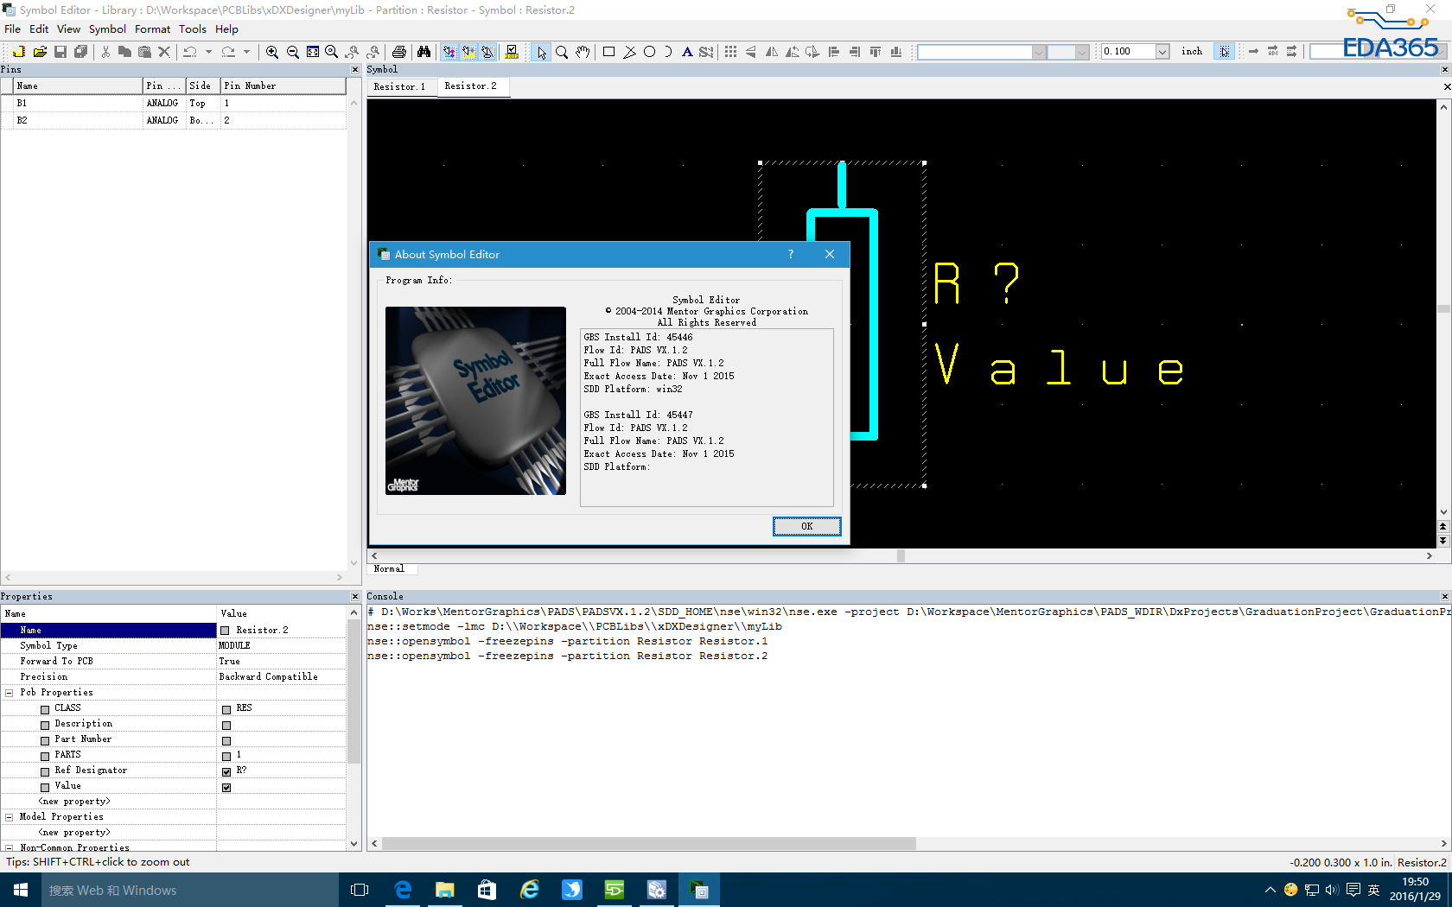Click the help question mark in dialog title
Image resolution: width=1452 pixels, height=907 pixels.
(x=790, y=254)
